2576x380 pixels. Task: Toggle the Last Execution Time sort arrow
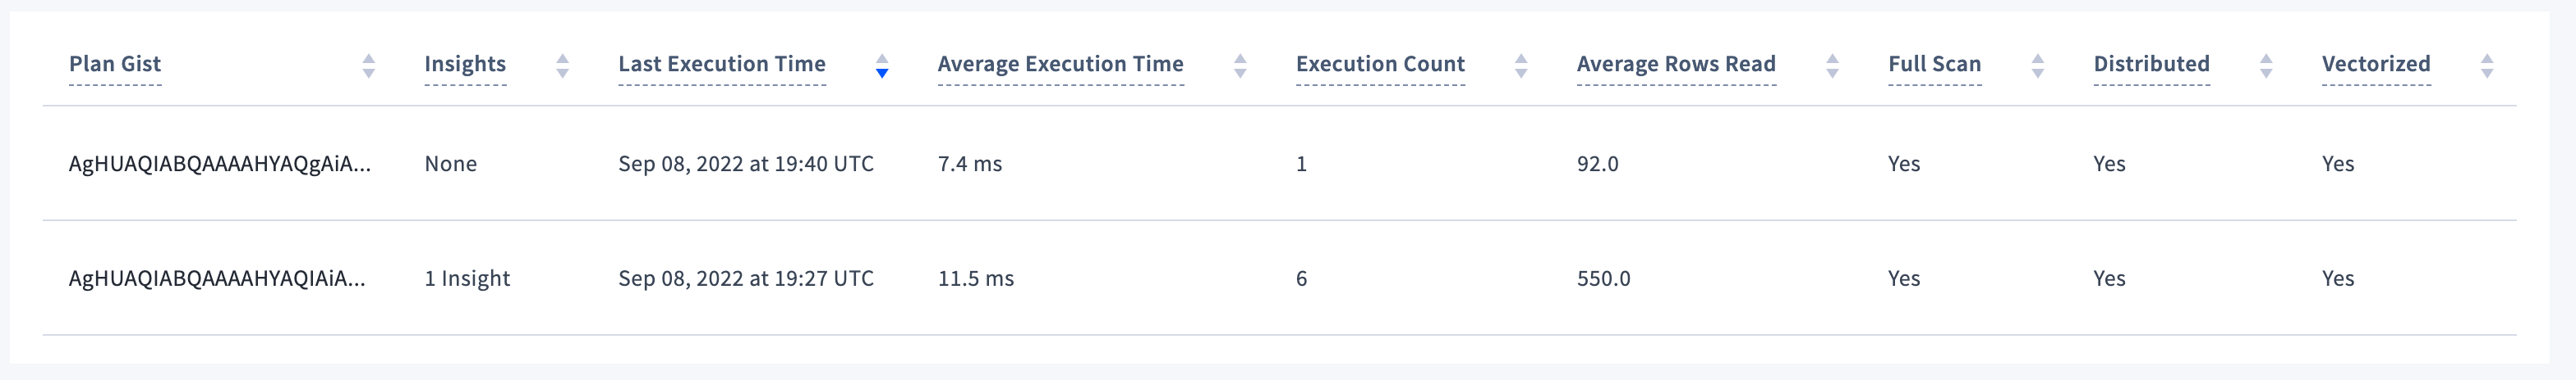(881, 66)
